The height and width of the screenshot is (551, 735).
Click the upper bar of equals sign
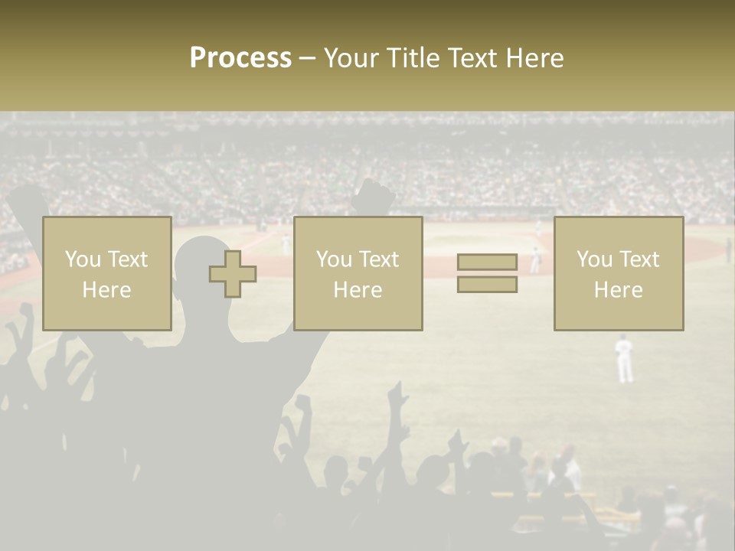click(487, 262)
